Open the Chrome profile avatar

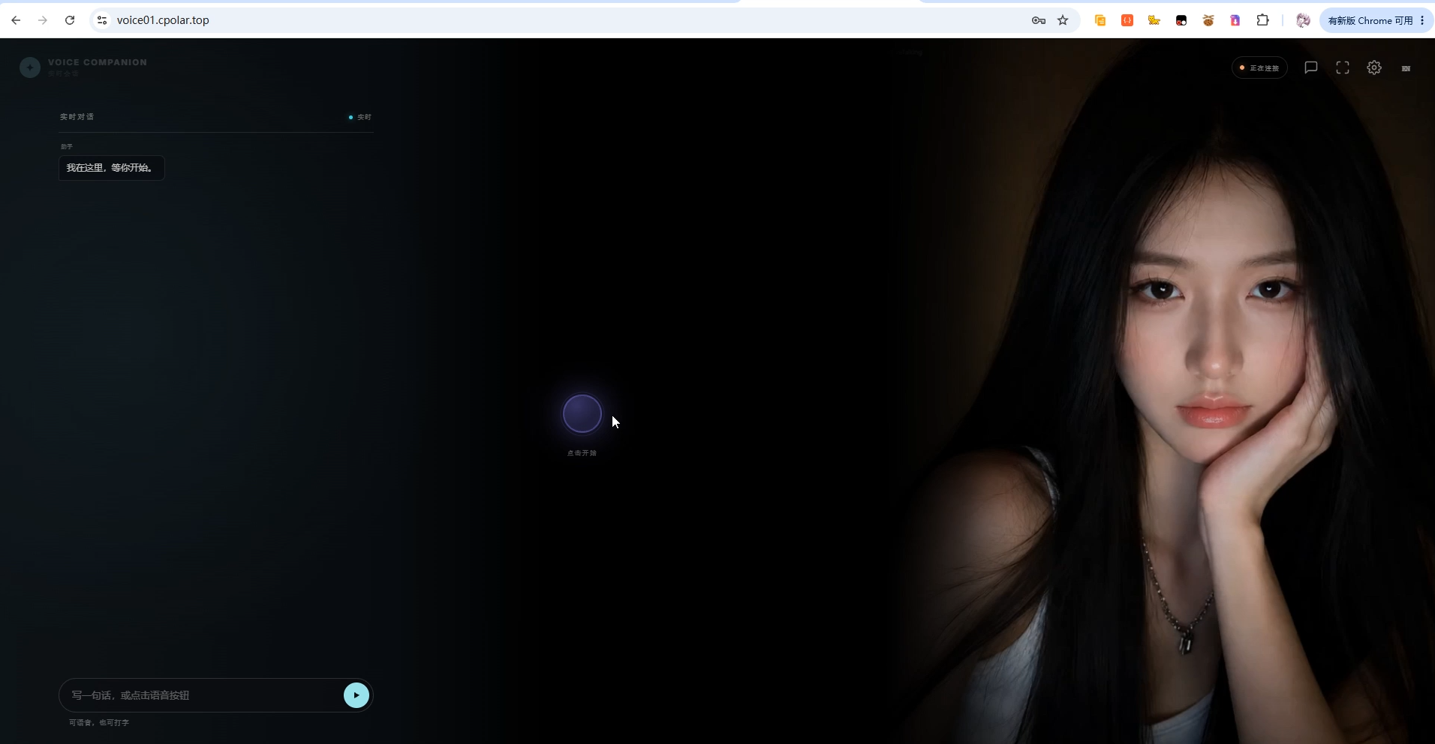pyautogui.click(x=1304, y=20)
